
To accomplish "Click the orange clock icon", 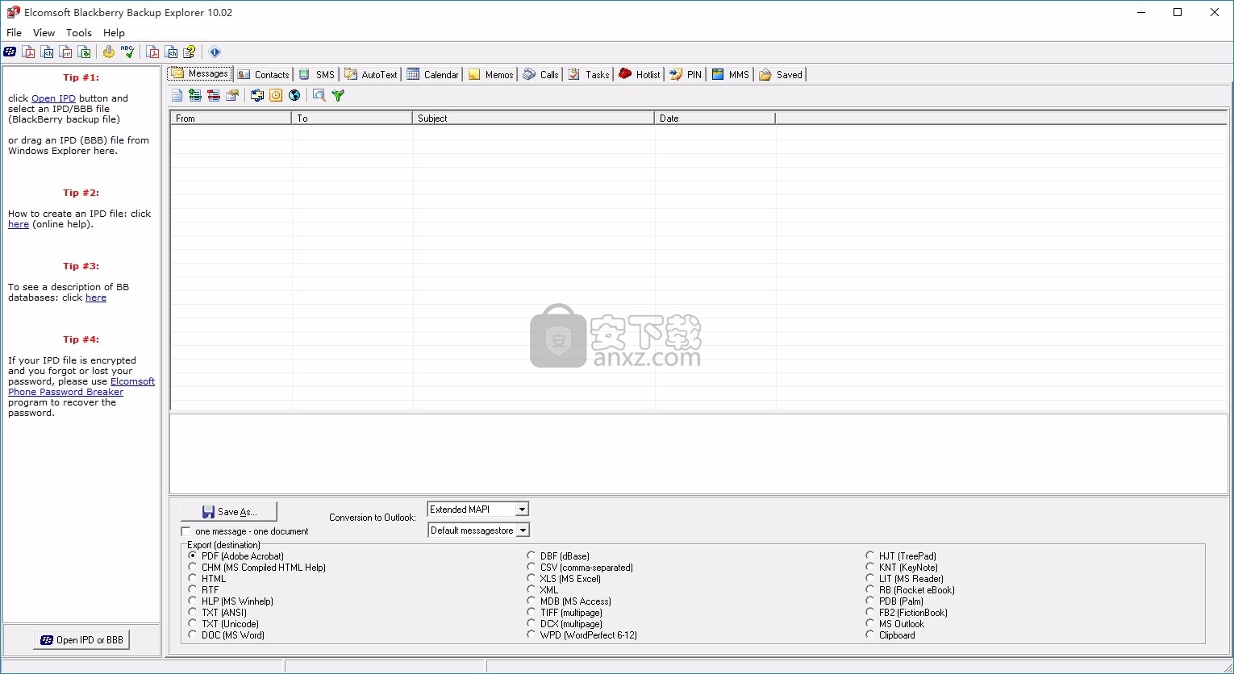I will [276, 95].
